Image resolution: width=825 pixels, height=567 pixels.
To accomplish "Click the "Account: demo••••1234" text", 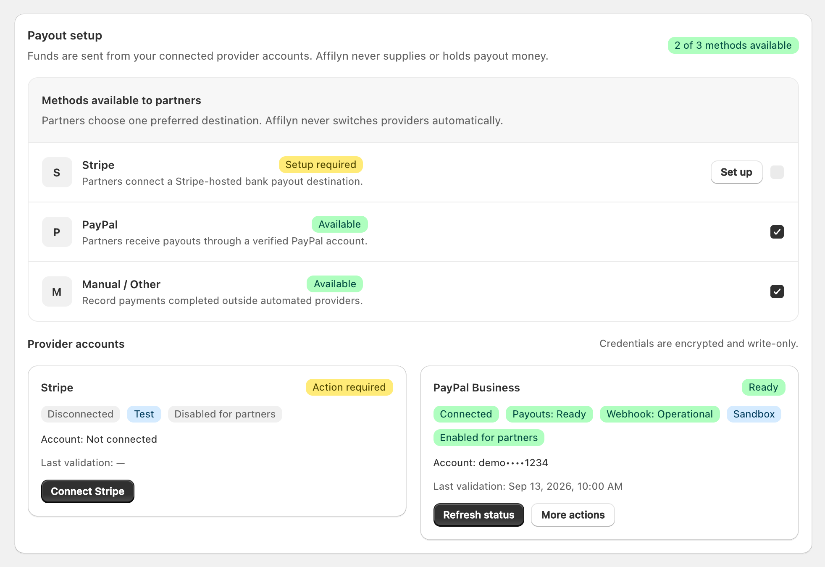I will [x=491, y=463].
